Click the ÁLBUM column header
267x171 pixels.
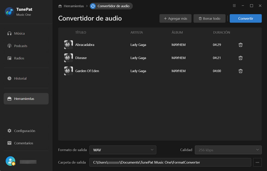pyautogui.click(x=177, y=32)
